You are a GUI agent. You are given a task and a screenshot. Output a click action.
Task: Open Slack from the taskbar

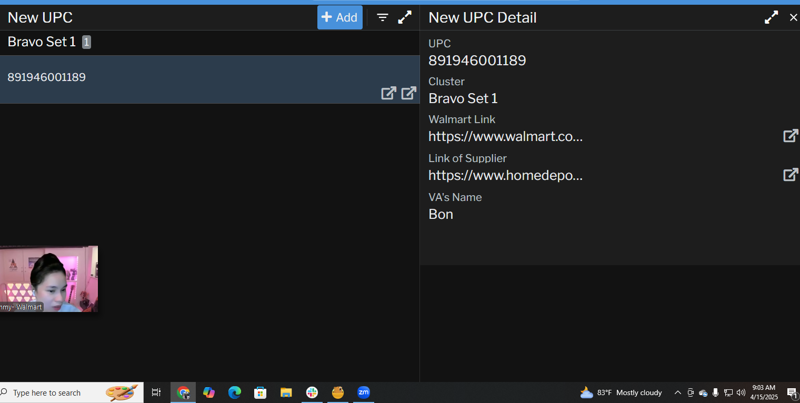click(312, 392)
